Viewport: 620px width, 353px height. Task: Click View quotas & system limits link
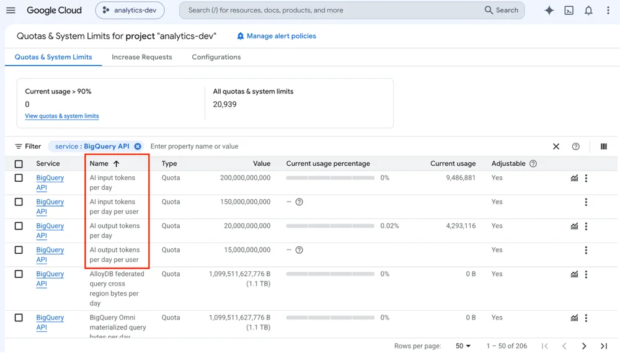click(61, 116)
